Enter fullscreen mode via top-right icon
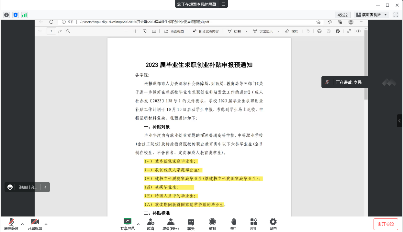Image resolution: width=403 pixels, height=232 pixels. (x=396, y=15)
